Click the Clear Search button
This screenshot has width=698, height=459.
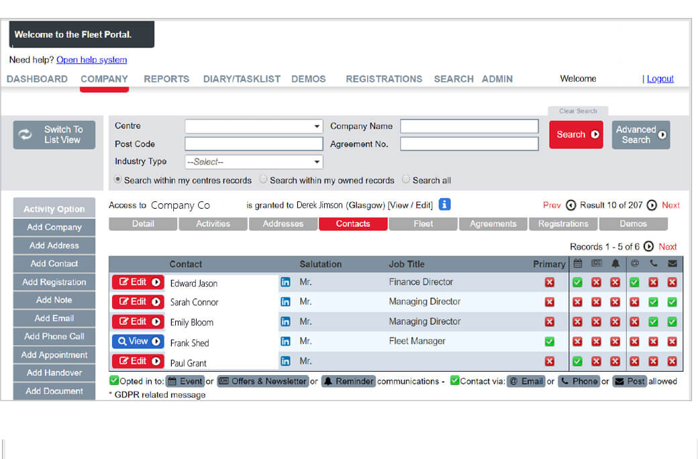[x=578, y=111]
